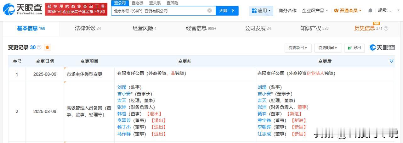Select the 公司发展 24 tab
The width and height of the screenshot is (403, 143).
[258, 28]
